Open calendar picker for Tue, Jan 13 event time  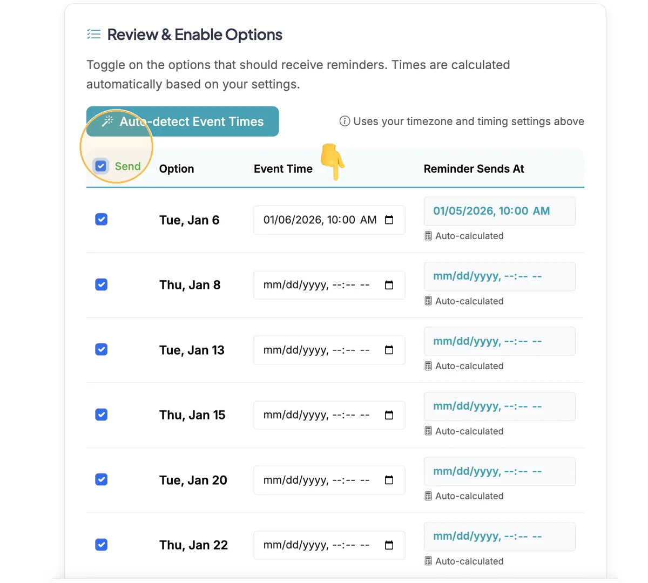[389, 350]
